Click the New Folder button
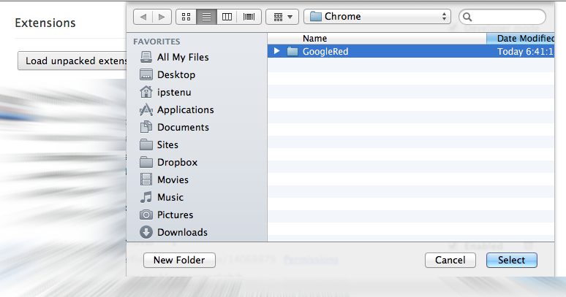This screenshot has width=566, height=297. pos(179,260)
